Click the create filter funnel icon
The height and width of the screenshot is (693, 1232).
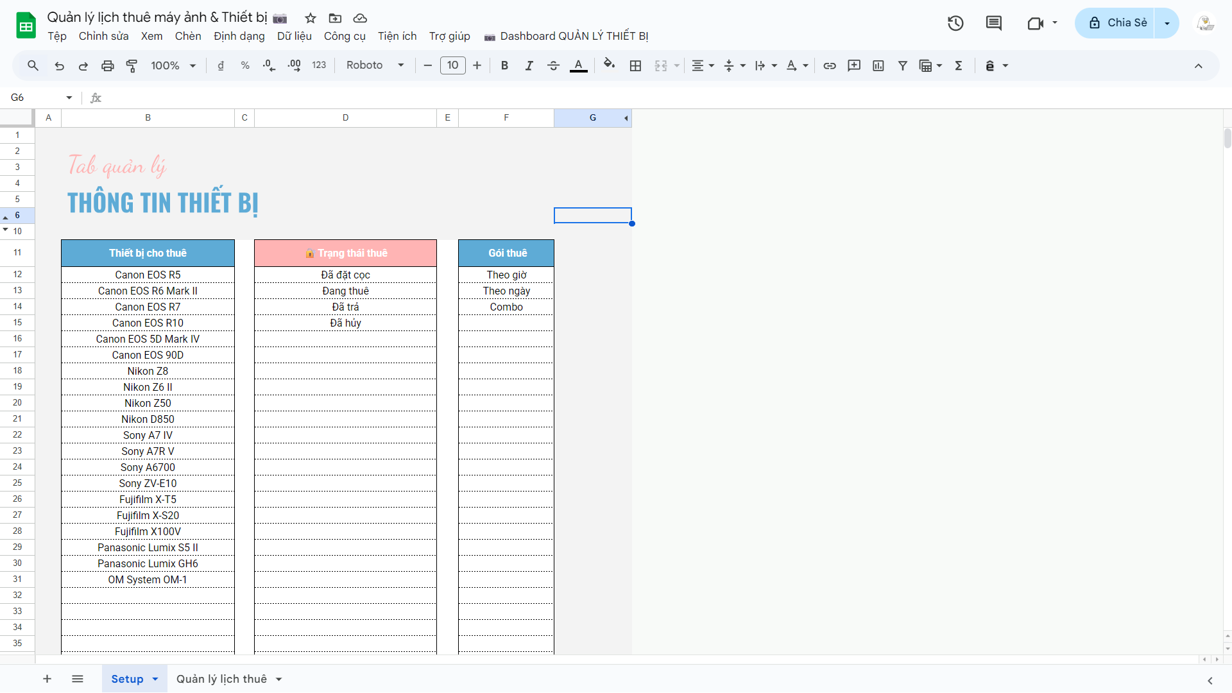(902, 65)
